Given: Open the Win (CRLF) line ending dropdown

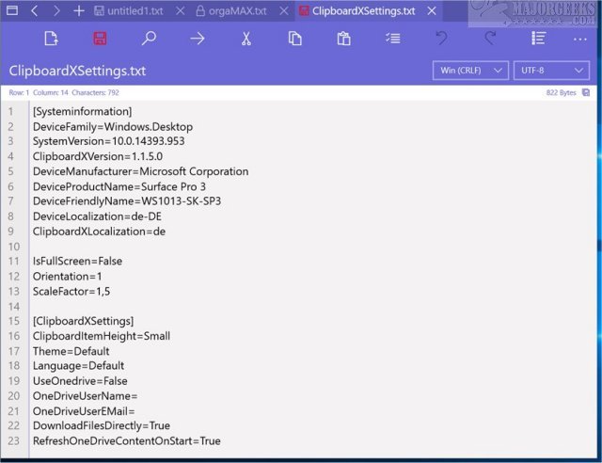Looking at the screenshot, I should pyautogui.click(x=470, y=71).
